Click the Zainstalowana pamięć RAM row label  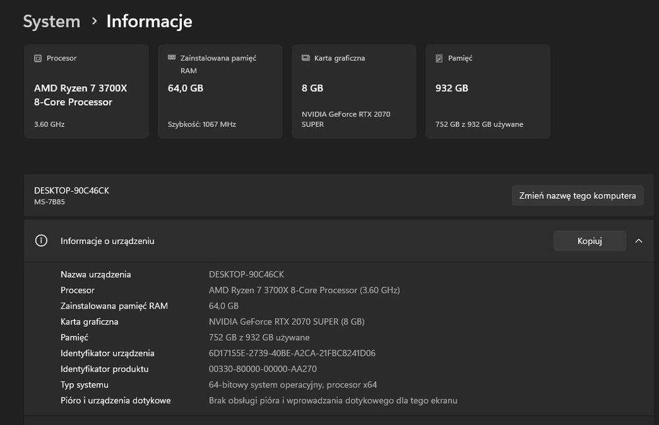[114, 307]
